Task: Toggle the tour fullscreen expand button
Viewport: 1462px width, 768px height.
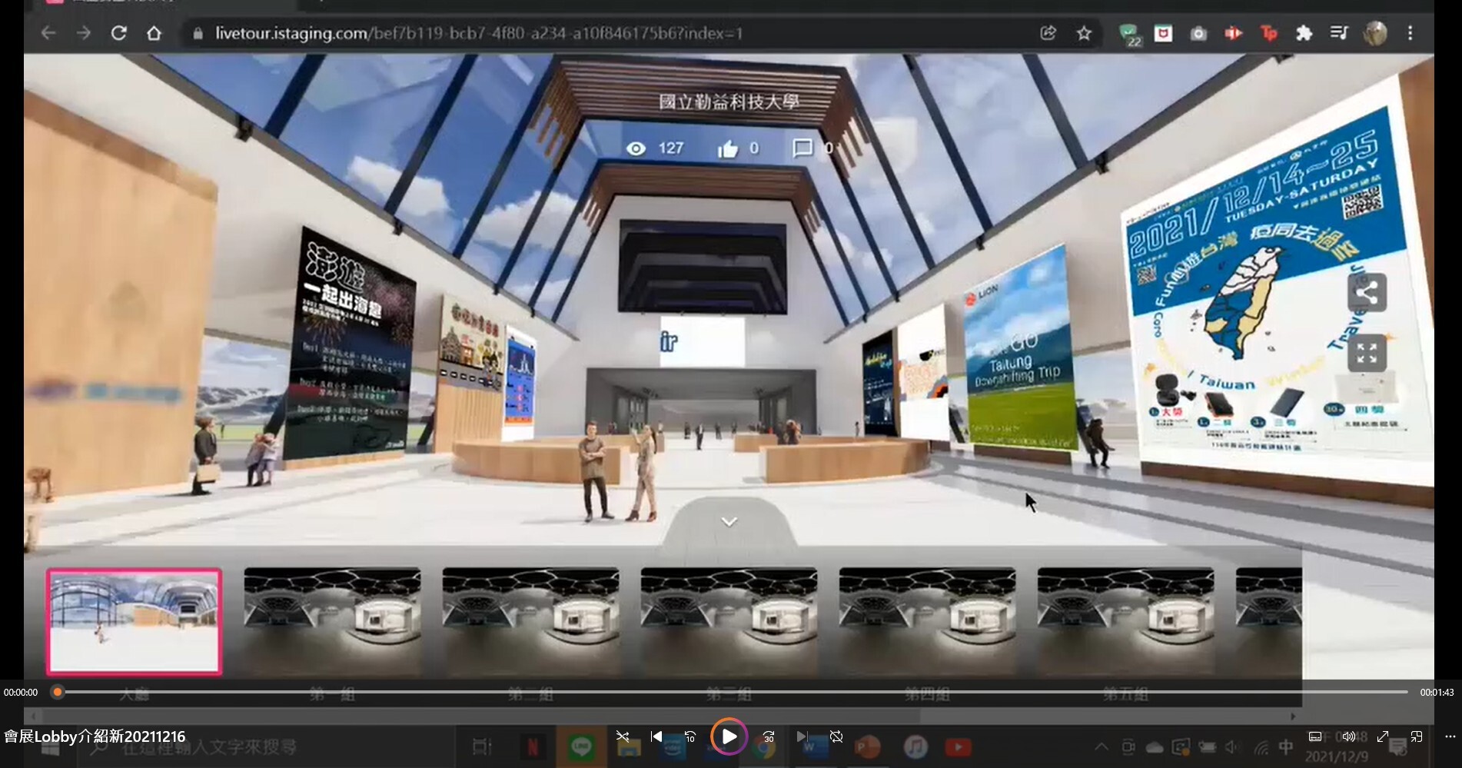Action: [x=1367, y=354]
